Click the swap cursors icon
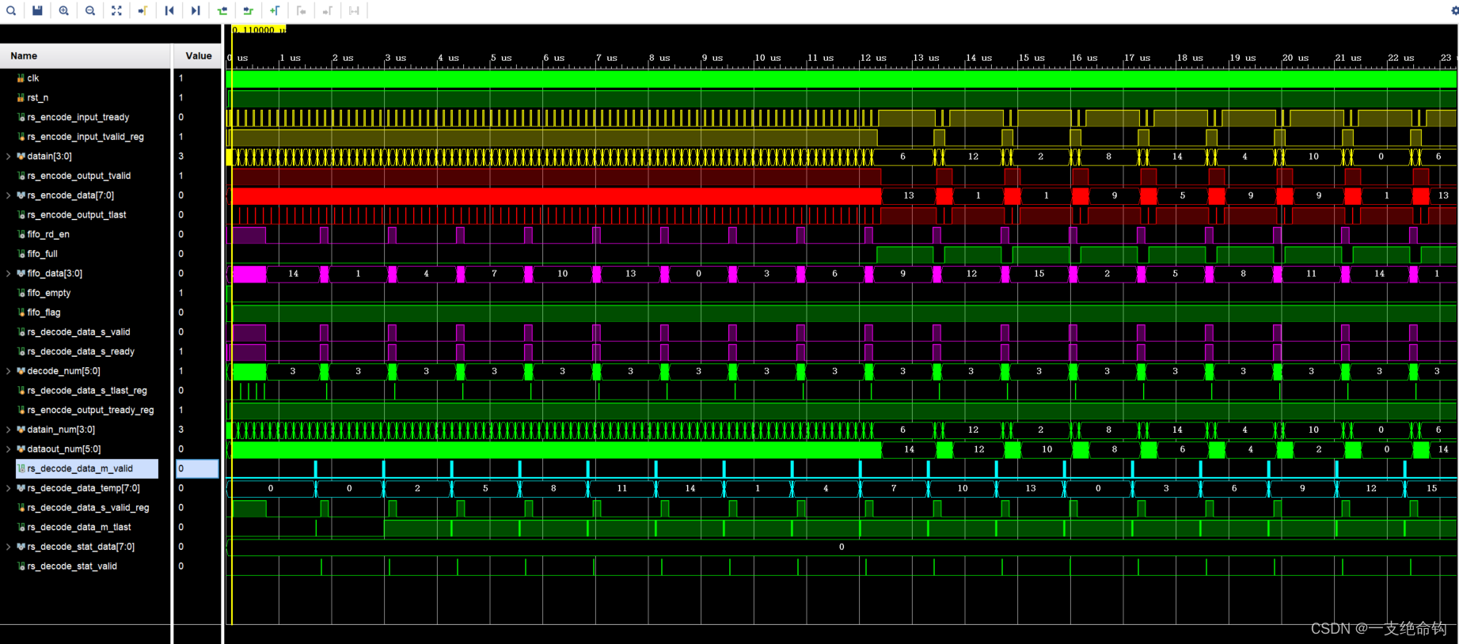This screenshot has height=644, width=1459. 354,10
